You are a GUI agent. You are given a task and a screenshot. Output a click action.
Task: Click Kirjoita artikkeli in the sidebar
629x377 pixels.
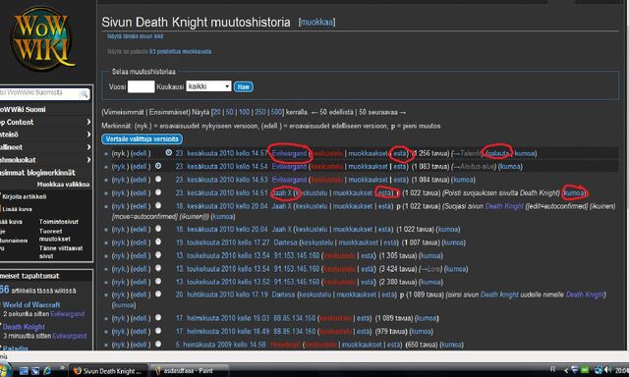tap(25, 196)
